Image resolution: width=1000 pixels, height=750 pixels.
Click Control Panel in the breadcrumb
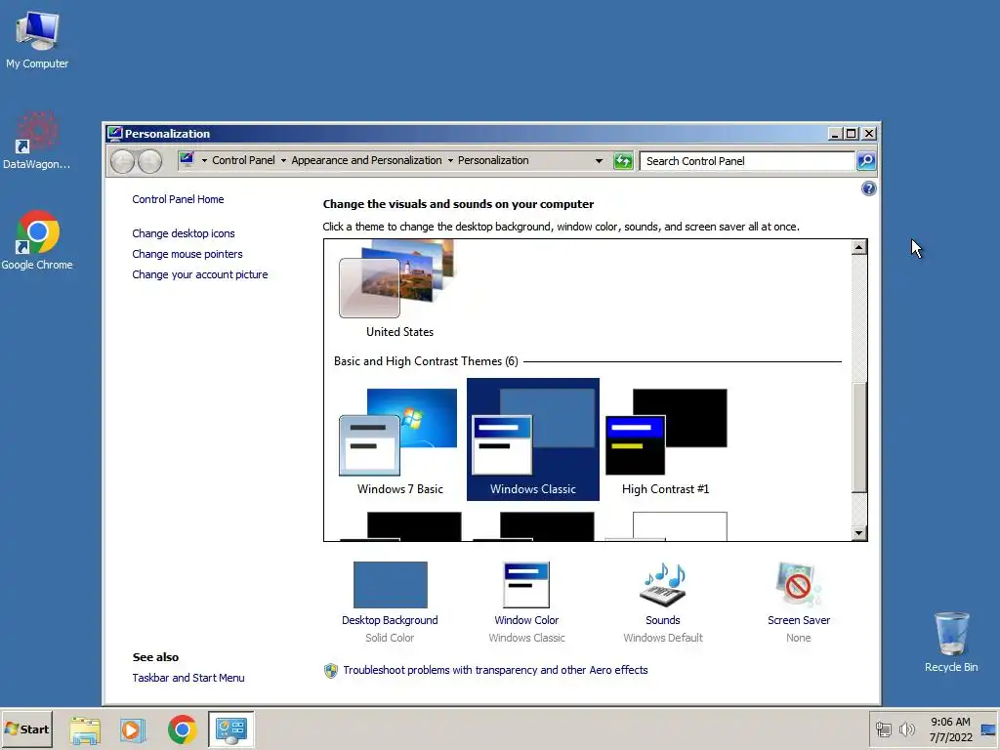coord(243,160)
